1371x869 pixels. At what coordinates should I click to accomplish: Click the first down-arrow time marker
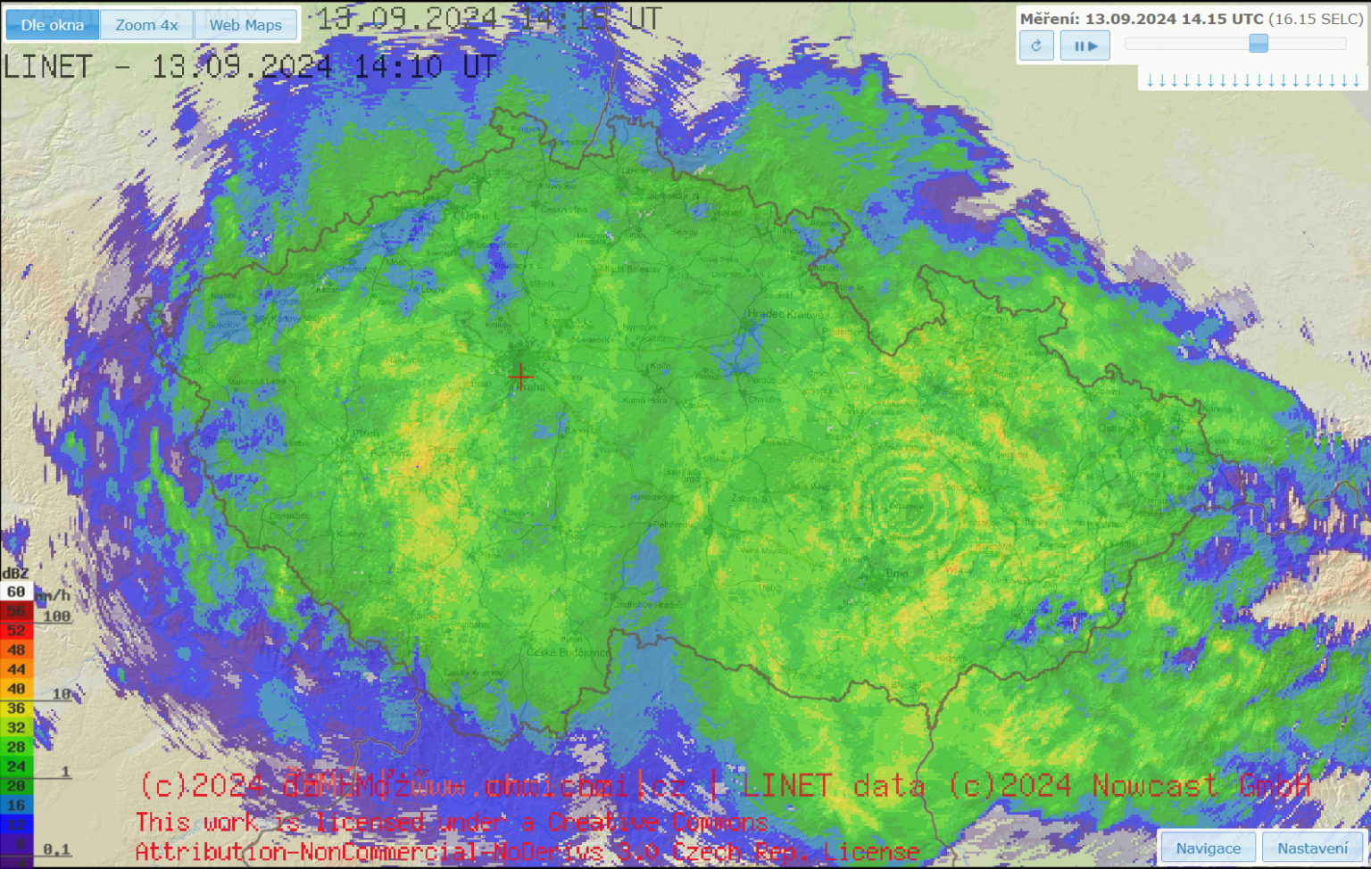coord(1150,81)
